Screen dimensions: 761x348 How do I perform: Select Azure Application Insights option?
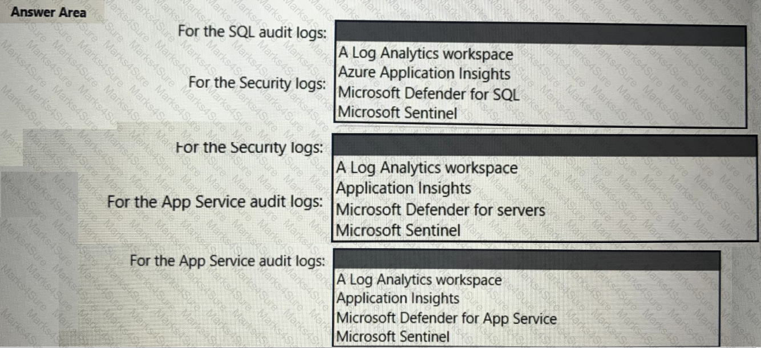coord(424,74)
